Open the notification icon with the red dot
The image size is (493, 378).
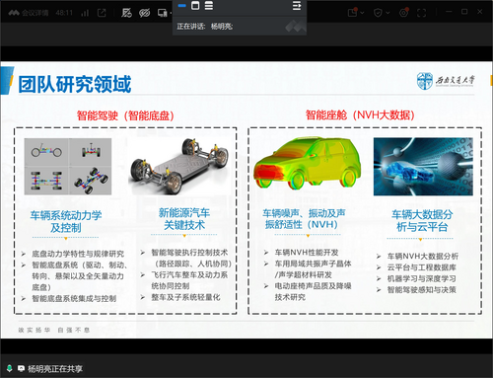pyautogui.click(x=353, y=13)
